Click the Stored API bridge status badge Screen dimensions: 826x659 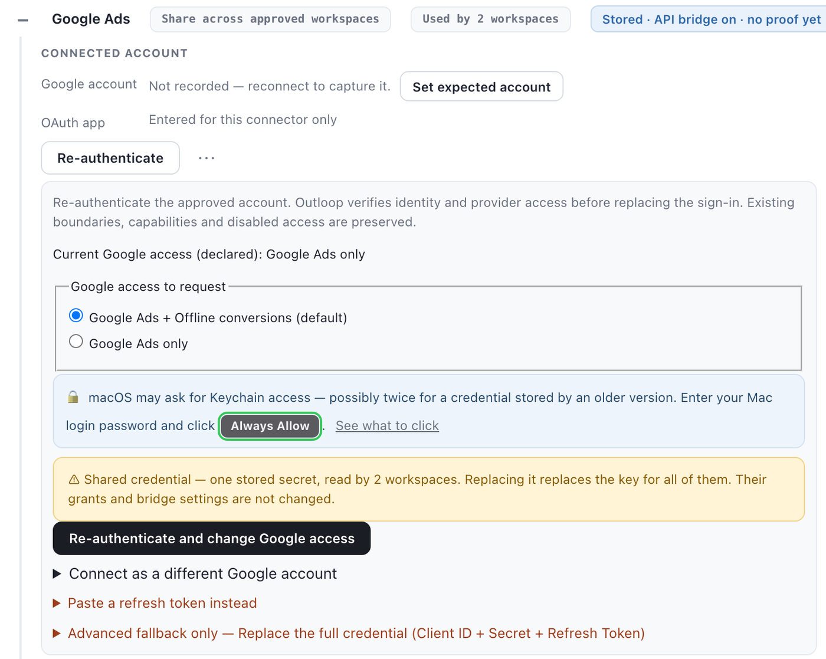click(710, 19)
